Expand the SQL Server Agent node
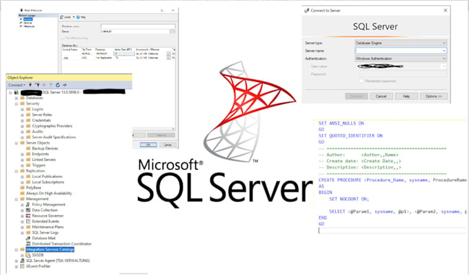Screen dimensions: 469x275 coord(17,261)
